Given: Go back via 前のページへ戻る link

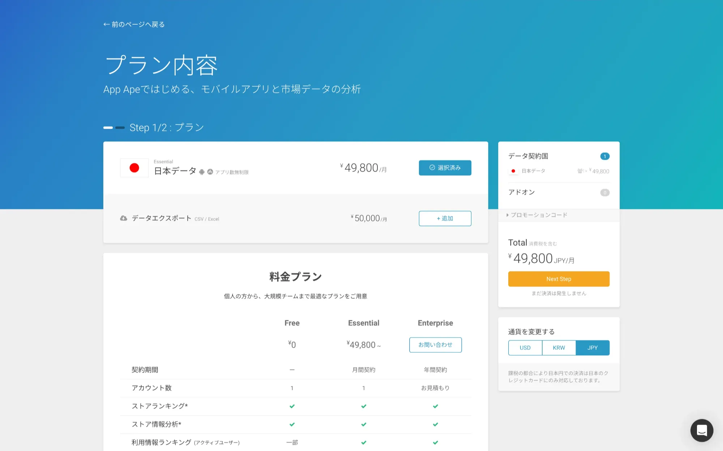Looking at the screenshot, I should tap(134, 24).
